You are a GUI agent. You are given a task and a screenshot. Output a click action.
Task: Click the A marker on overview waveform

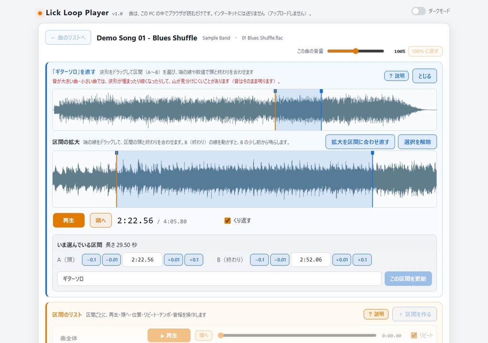[x=275, y=91]
